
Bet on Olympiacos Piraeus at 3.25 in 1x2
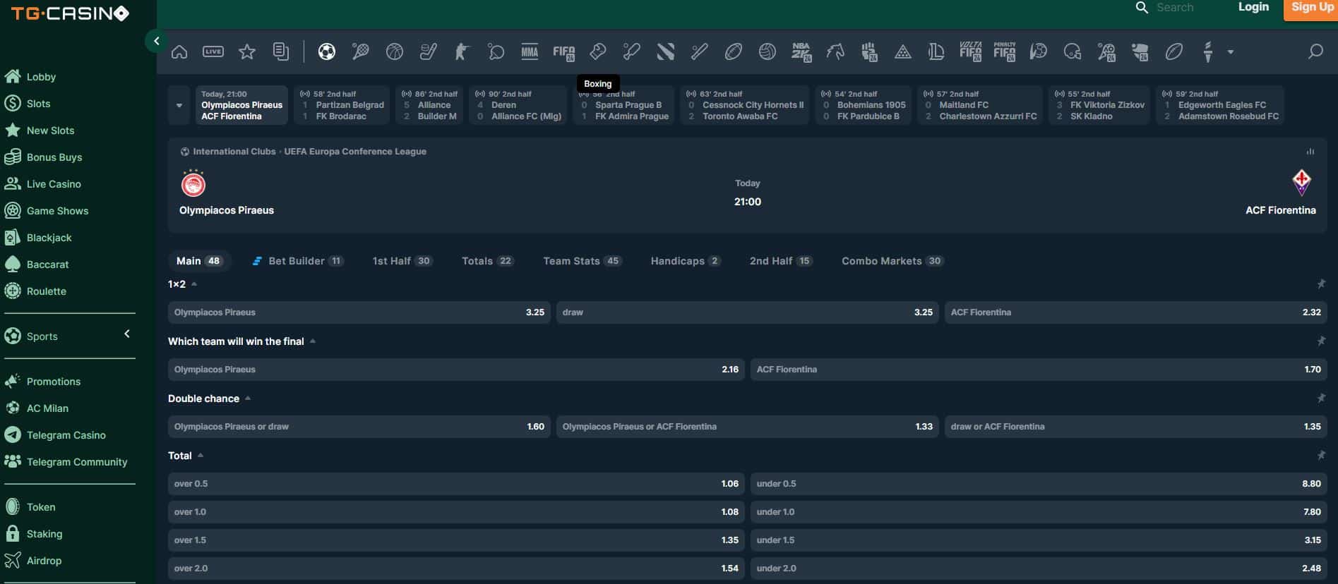click(x=359, y=312)
